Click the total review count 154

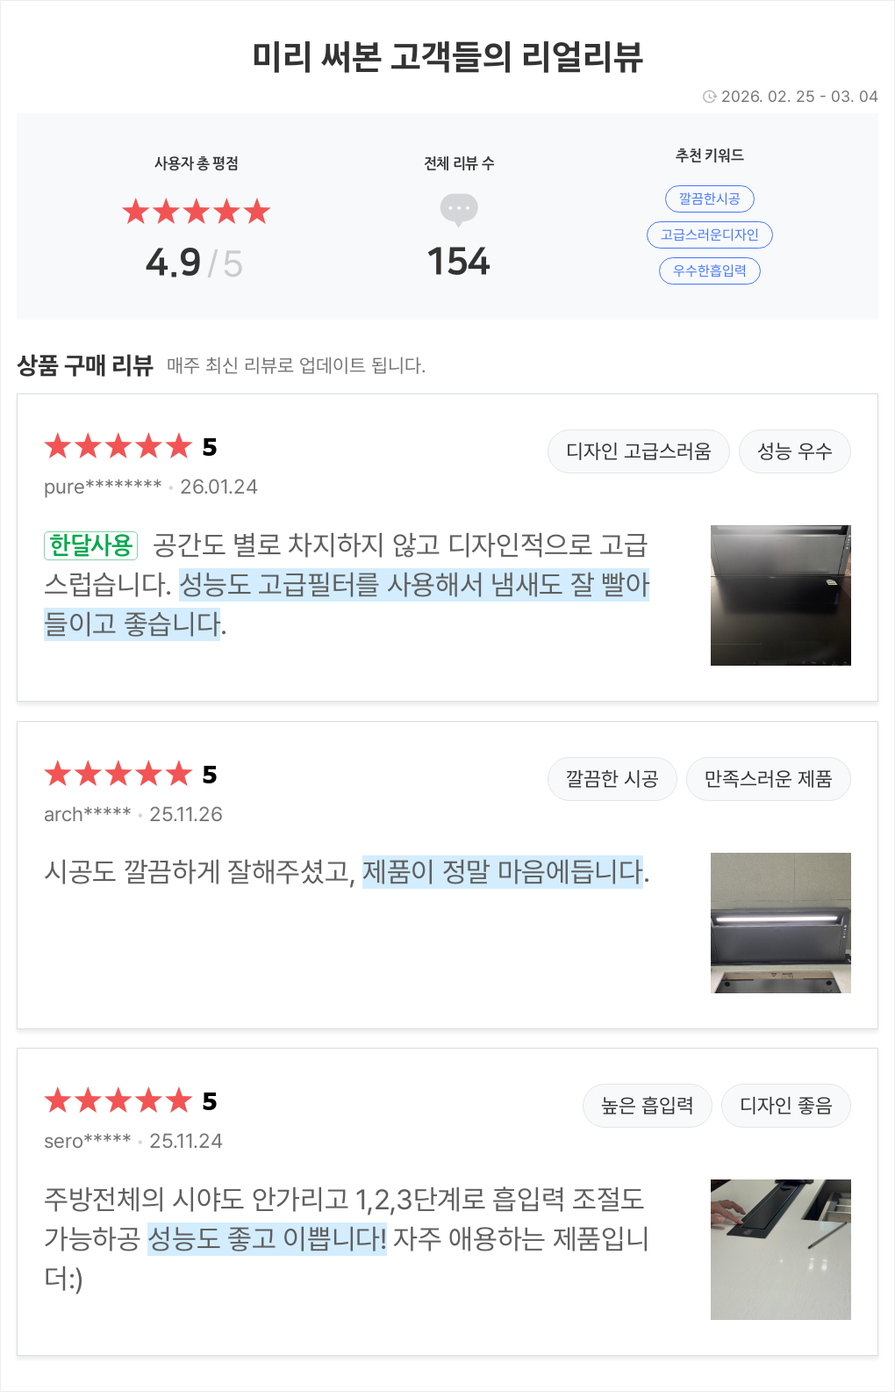(458, 262)
